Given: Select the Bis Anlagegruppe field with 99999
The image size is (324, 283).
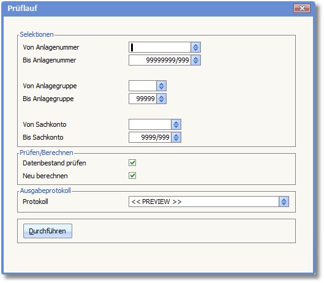Looking at the screenshot, I should point(143,99).
